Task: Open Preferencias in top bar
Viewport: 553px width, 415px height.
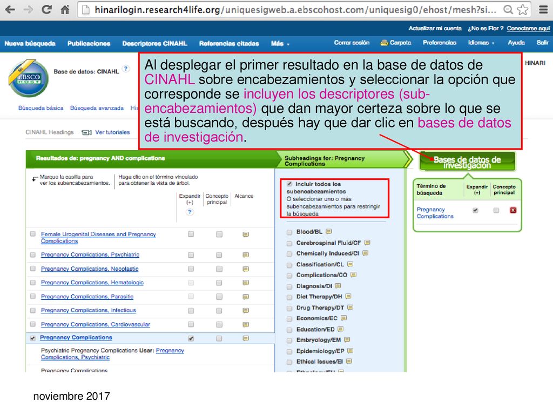Action: coord(440,43)
